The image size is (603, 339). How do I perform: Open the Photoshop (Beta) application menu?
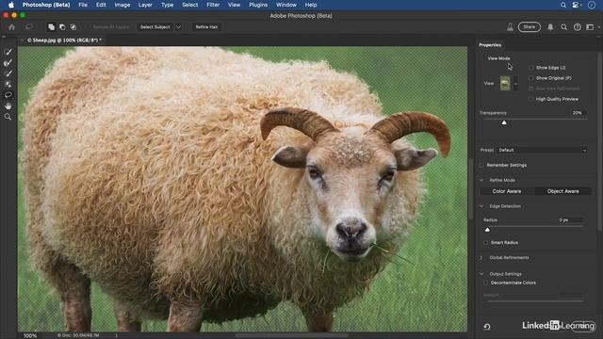tap(46, 5)
